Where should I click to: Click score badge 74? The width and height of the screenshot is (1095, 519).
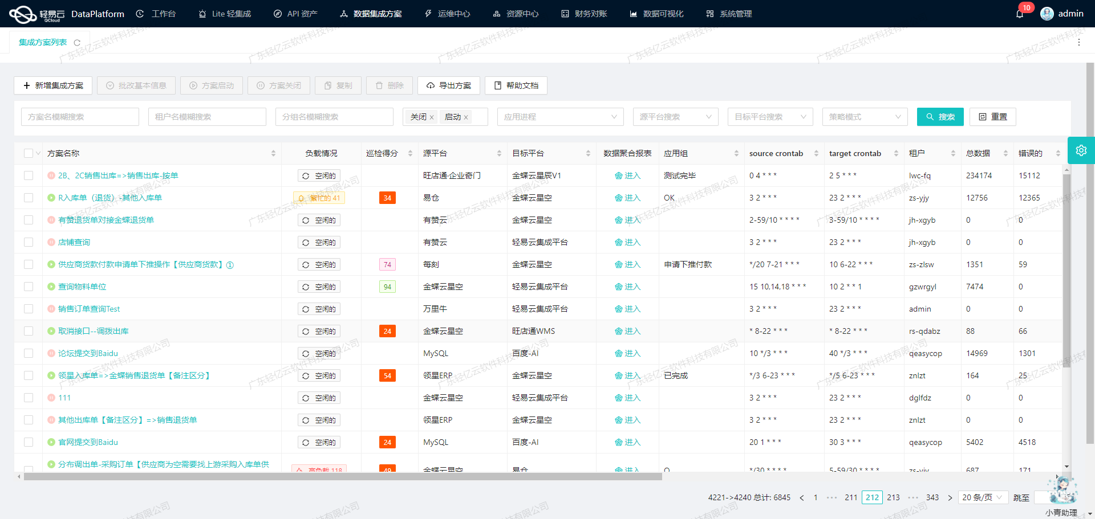pyautogui.click(x=387, y=264)
